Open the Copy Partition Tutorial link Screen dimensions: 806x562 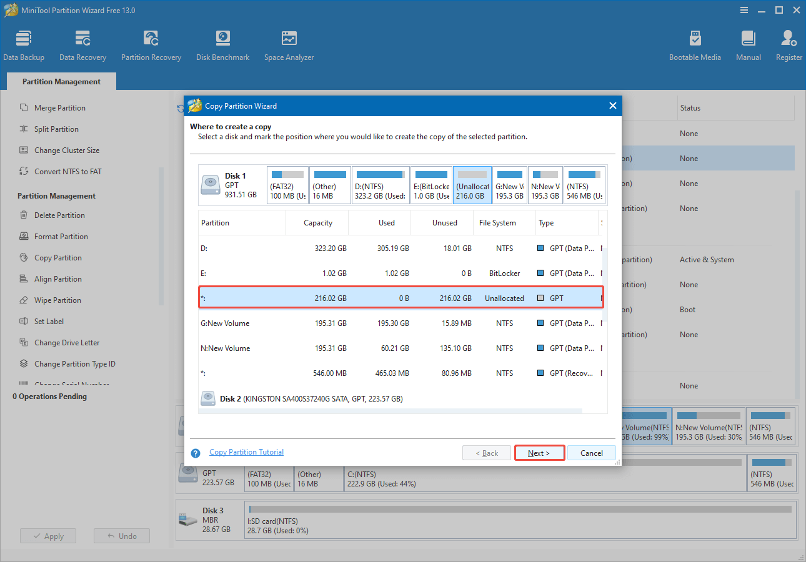[x=246, y=451]
